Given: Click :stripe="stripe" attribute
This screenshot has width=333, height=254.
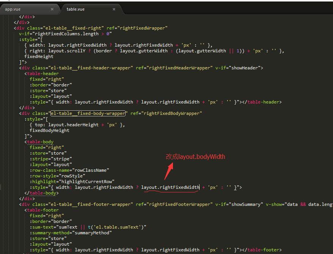Looking at the screenshot, I should (x=51, y=159).
